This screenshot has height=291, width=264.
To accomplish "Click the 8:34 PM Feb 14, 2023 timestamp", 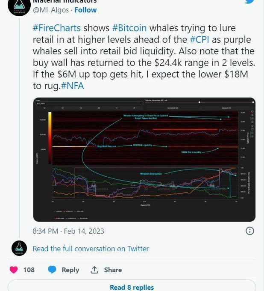I will click(68, 231).
